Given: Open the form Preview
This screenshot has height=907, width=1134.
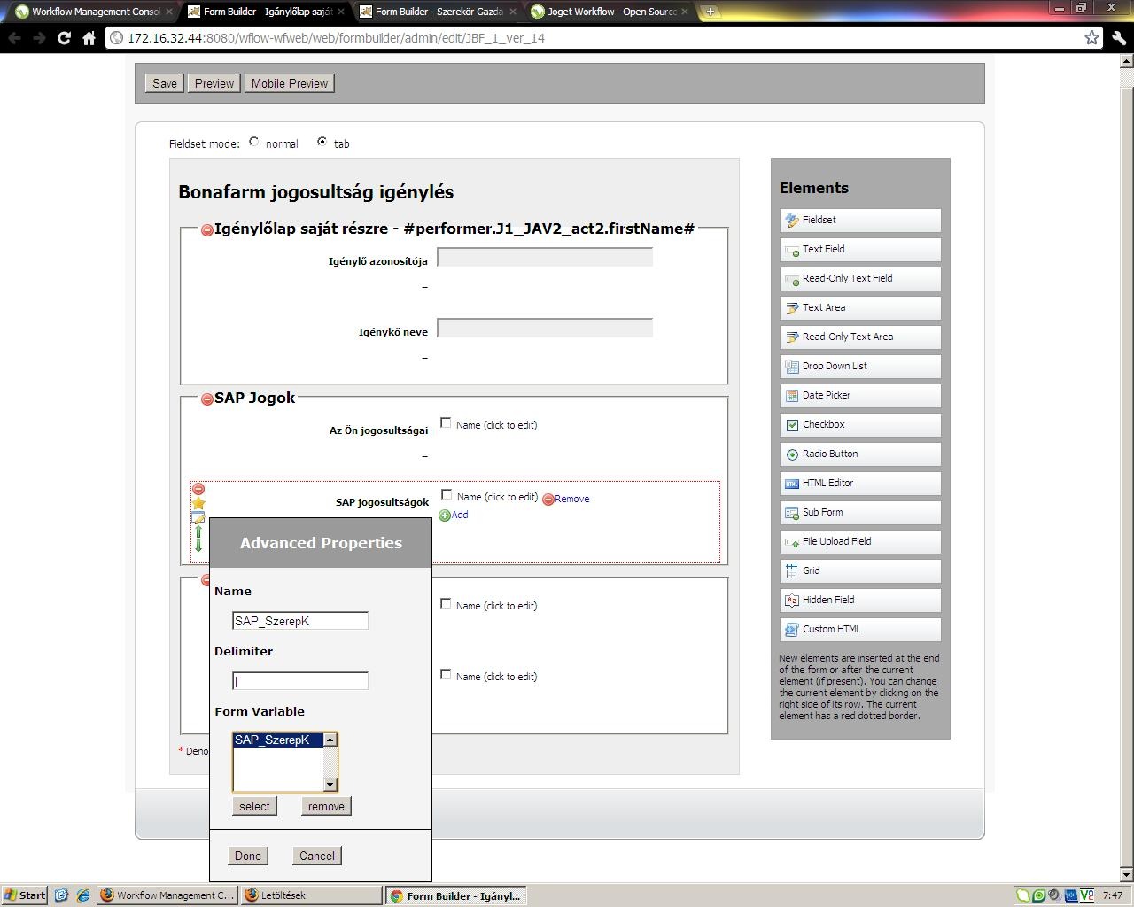Looking at the screenshot, I should pyautogui.click(x=214, y=83).
